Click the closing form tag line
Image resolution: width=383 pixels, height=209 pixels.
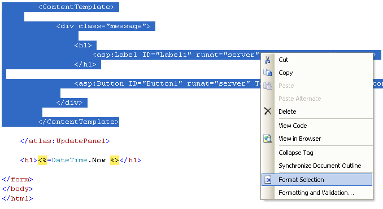(x=18, y=179)
